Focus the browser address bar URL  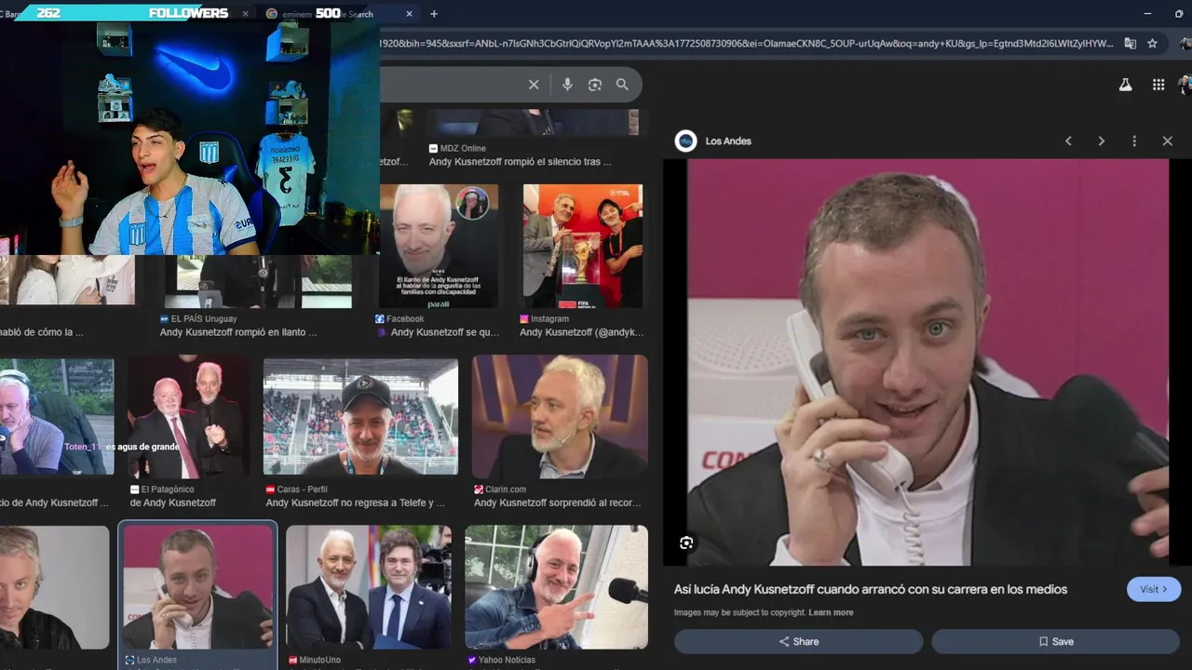[x=745, y=43]
